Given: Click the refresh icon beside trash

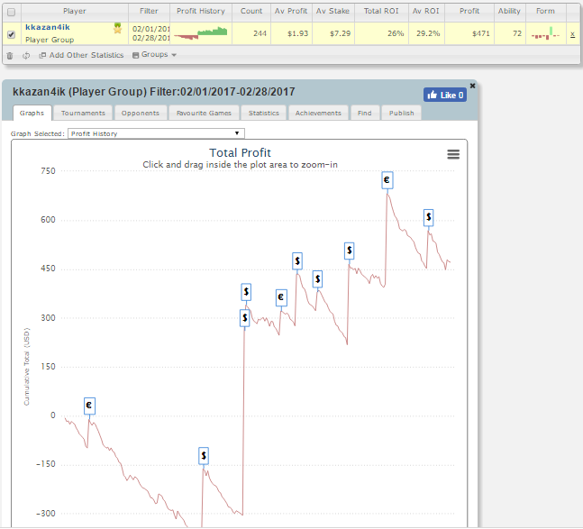Looking at the screenshot, I should click(26, 56).
